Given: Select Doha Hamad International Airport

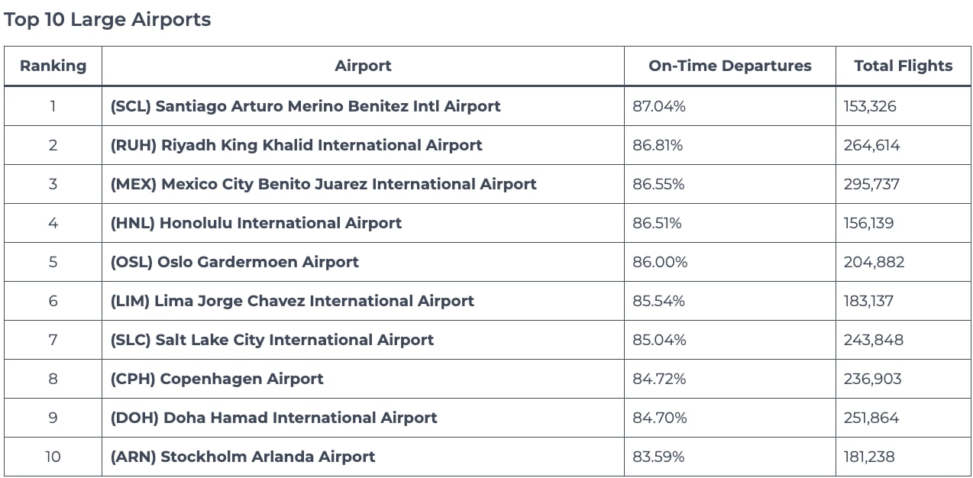Looking at the screenshot, I should coord(273,418).
